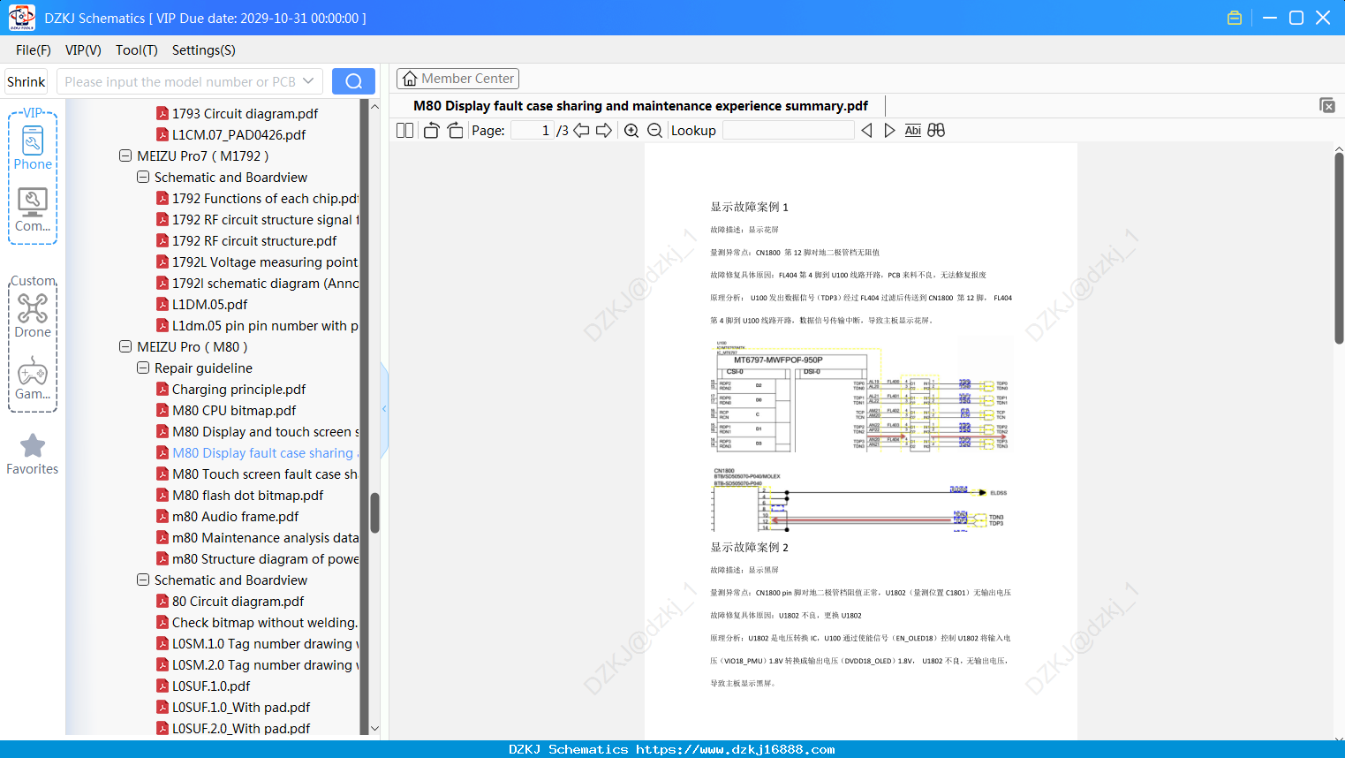Screen dimensions: 1345x758
Task: Open the Phone category in sidebar
Action: [33, 148]
